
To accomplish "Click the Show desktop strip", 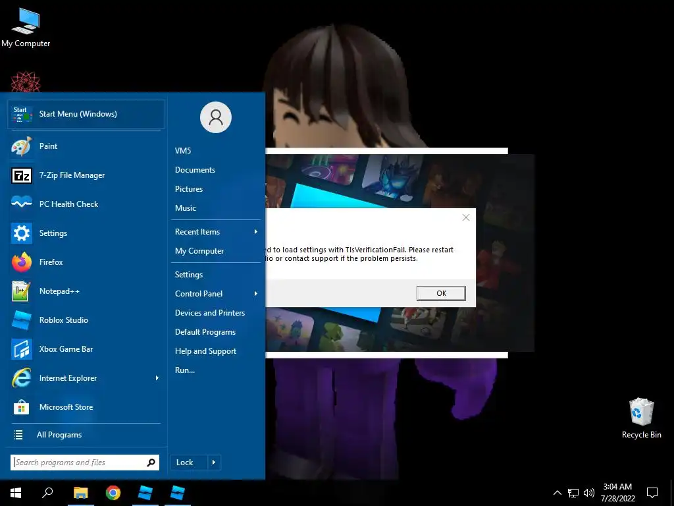I will click(x=672, y=493).
